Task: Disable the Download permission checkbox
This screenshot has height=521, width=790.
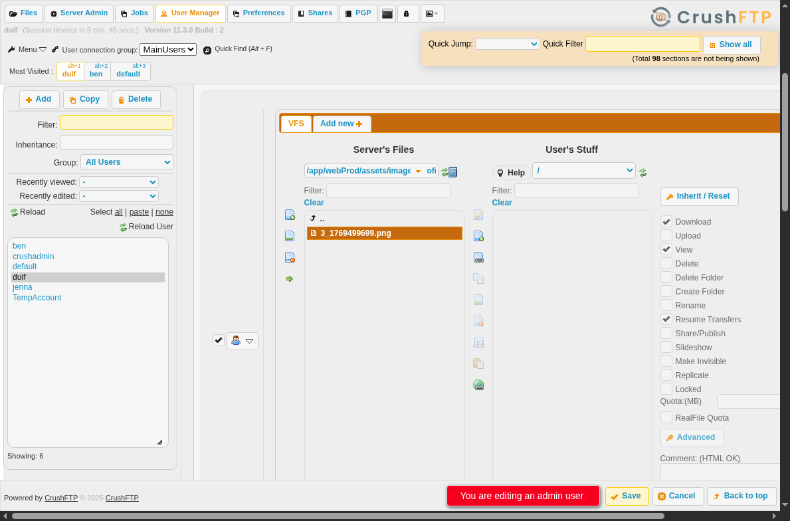Action: (x=666, y=221)
